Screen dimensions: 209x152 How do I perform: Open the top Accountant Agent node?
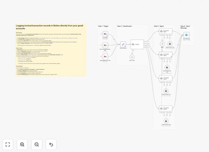(x=166, y=31)
